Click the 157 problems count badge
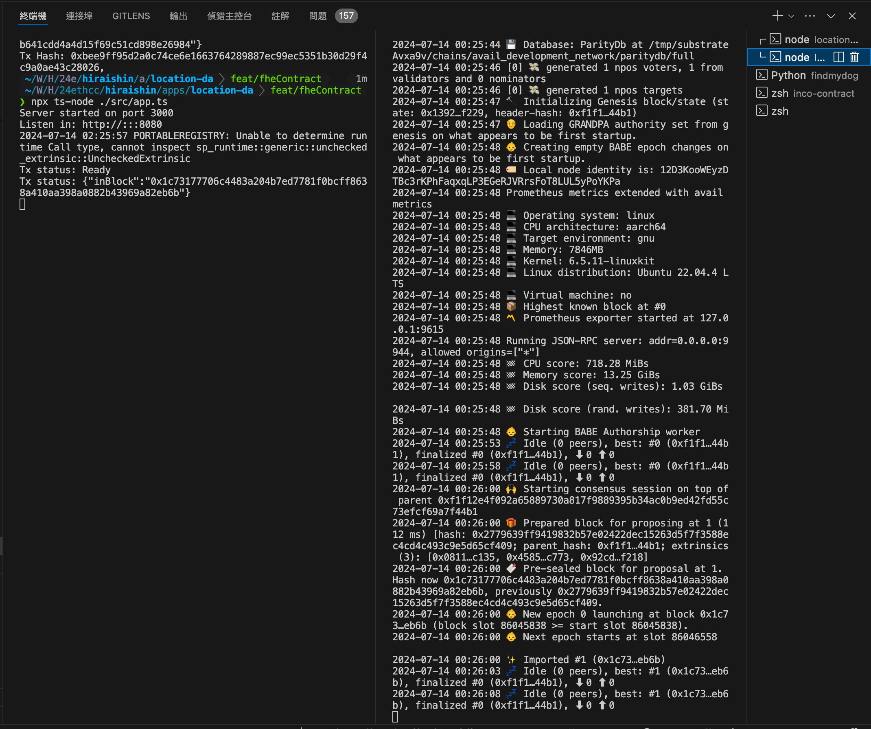Screen dimensions: 871x729 346,16
